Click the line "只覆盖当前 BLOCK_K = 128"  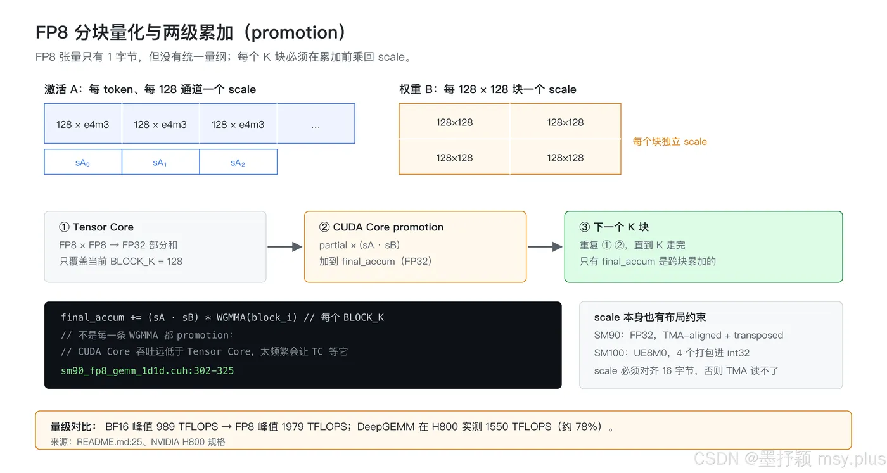(121, 261)
